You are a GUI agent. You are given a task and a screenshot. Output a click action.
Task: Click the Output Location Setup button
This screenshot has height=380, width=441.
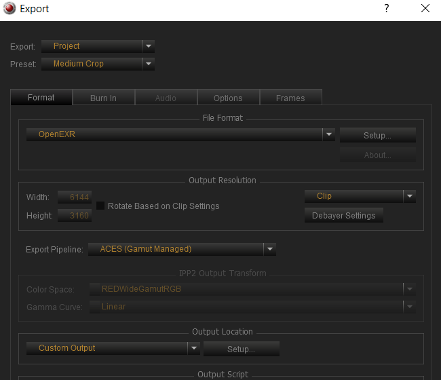coord(242,349)
